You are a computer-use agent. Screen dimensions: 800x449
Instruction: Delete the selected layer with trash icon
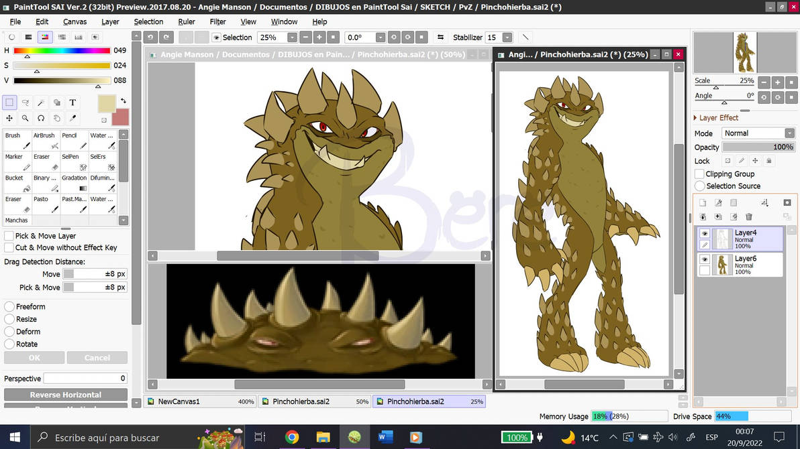749,216
